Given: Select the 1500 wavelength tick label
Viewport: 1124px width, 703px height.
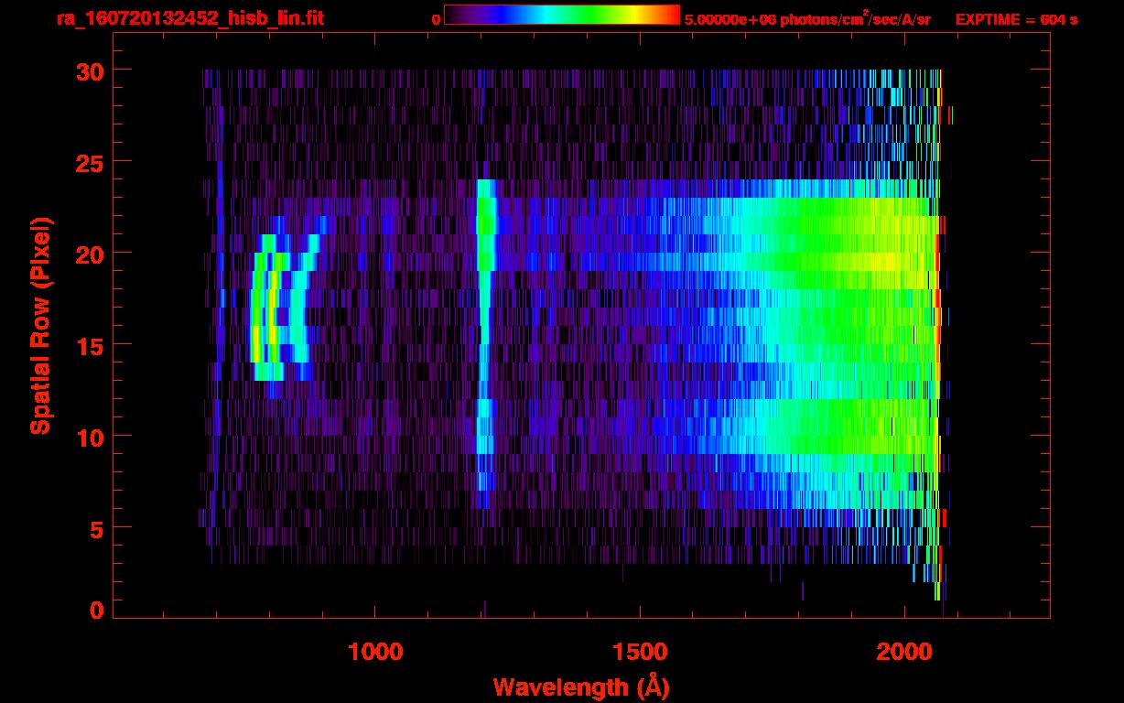Looking at the screenshot, I should coord(640,652).
